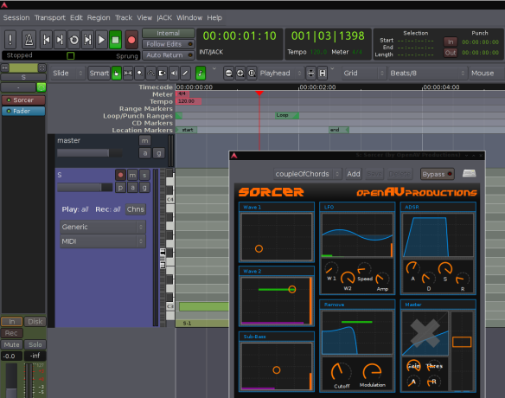Select the time-stretch tool icon

pos(163,74)
